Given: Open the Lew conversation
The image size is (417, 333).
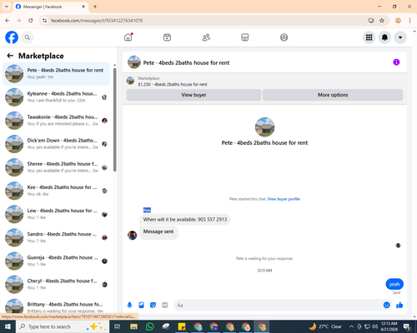Looking at the screenshot, I should pyautogui.click(x=56, y=214).
